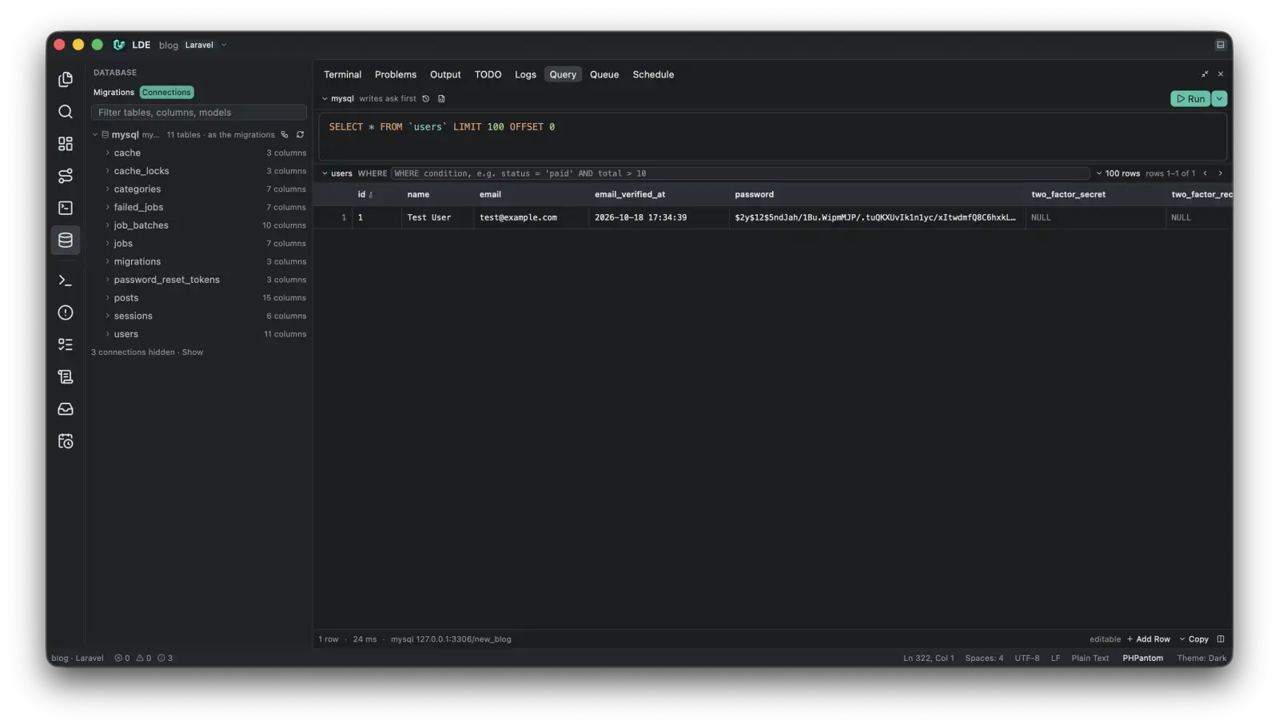Image resolution: width=1279 pixels, height=728 pixels.
Task: Open the TODO checklist sidebar icon
Action: point(66,344)
